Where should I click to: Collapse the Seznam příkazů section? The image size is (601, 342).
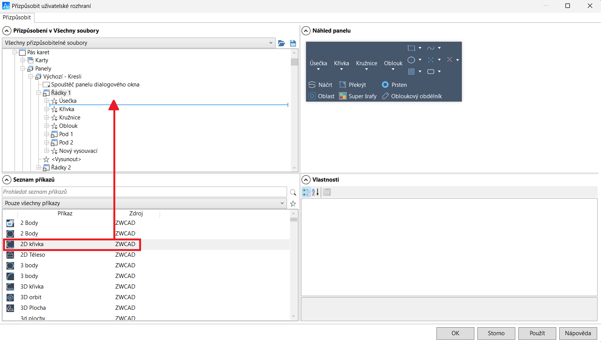7,180
